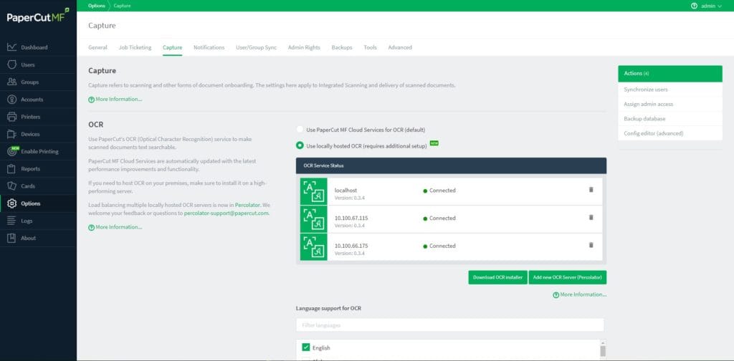Click the language list scrollbar
The height and width of the screenshot is (361, 734).
pyautogui.click(x=603, y=350)
